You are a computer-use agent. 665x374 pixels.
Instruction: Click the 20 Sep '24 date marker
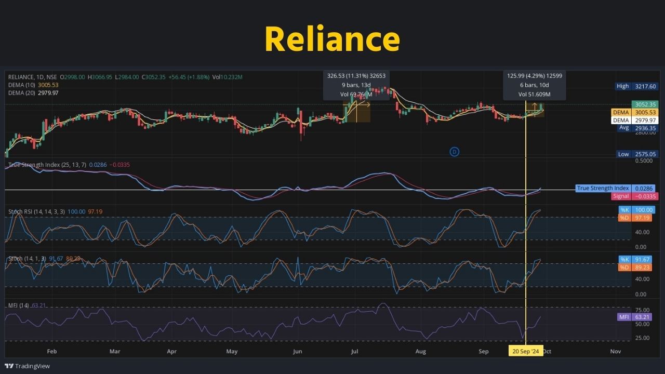pyautogui.click(x=526, y=351)
